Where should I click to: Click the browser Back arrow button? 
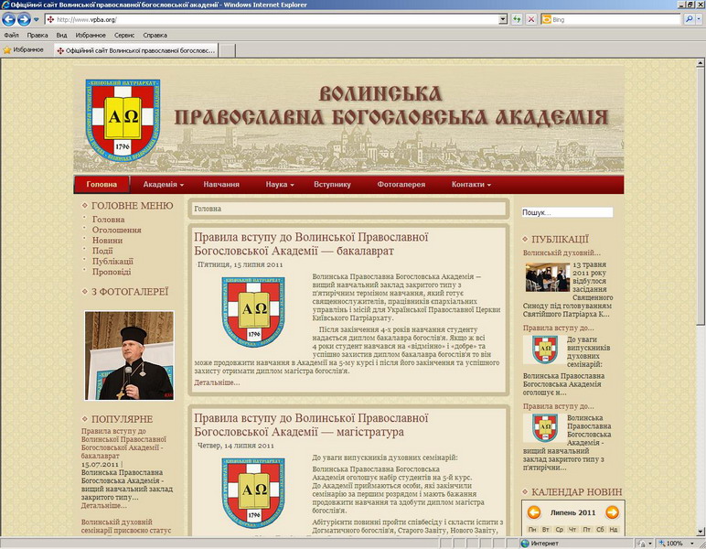click(x=9, y=19)
